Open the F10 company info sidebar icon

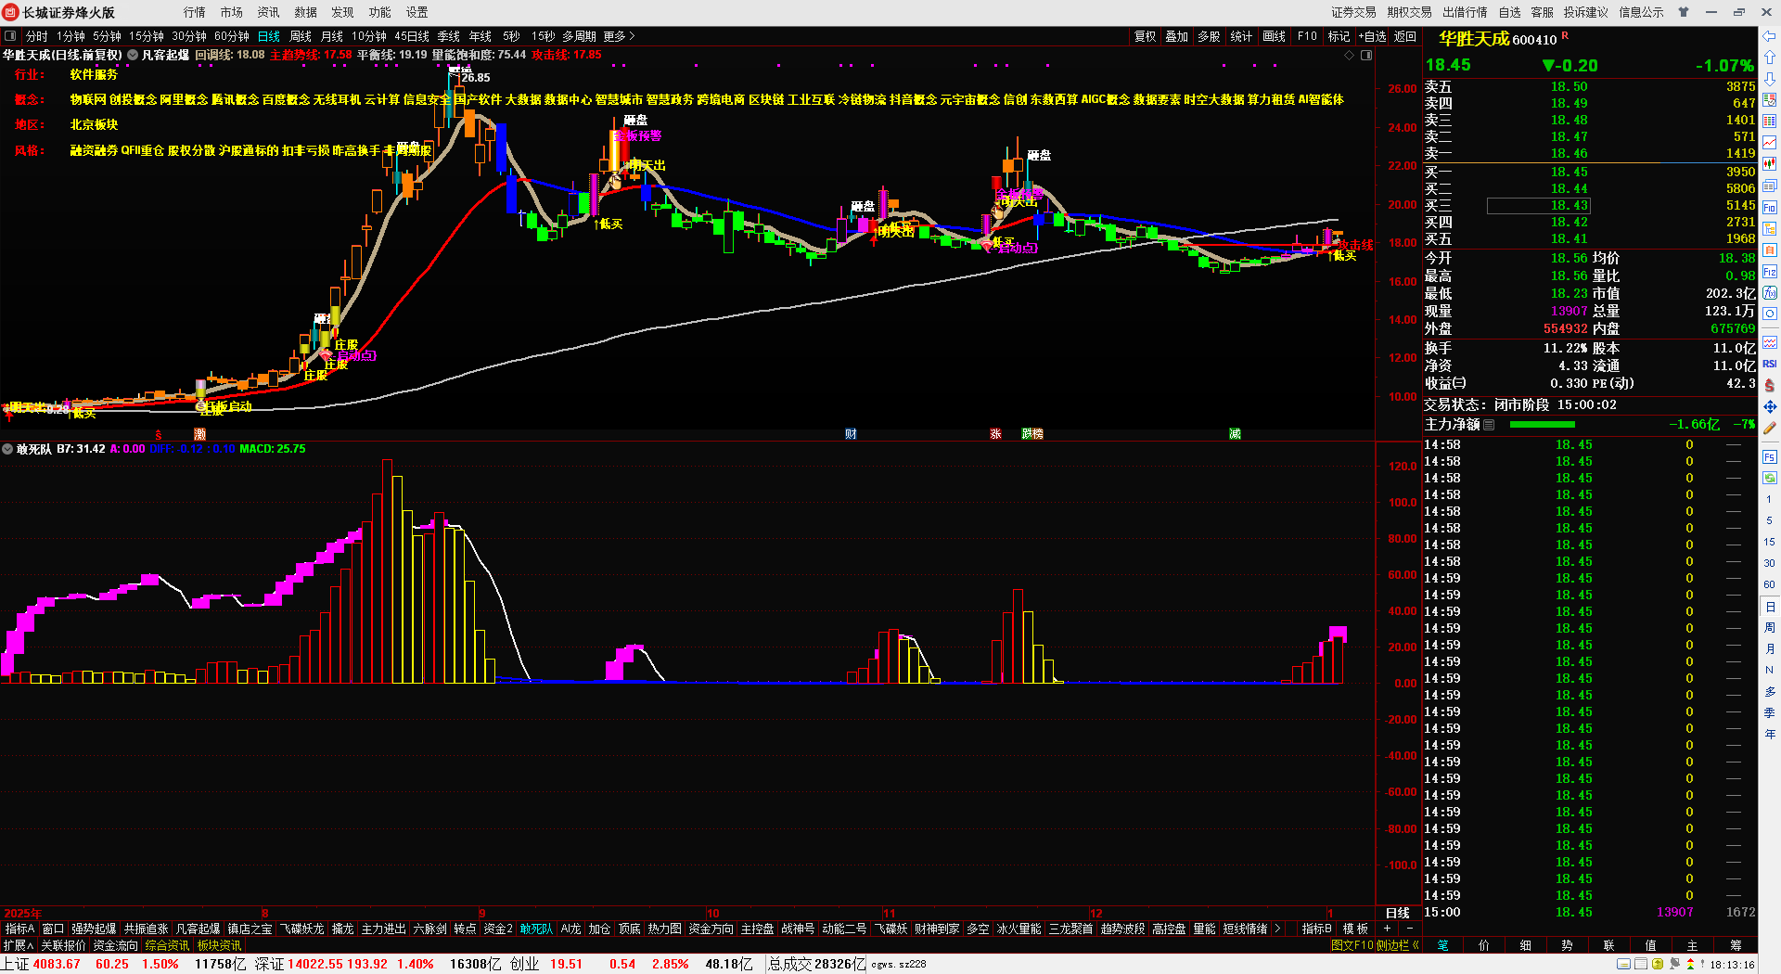(1770, 208)
